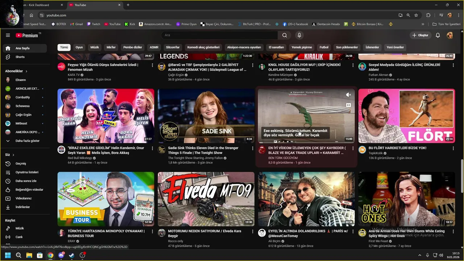
Task: Play the Sadie Sink thumbnail
Action: (206, 116)
